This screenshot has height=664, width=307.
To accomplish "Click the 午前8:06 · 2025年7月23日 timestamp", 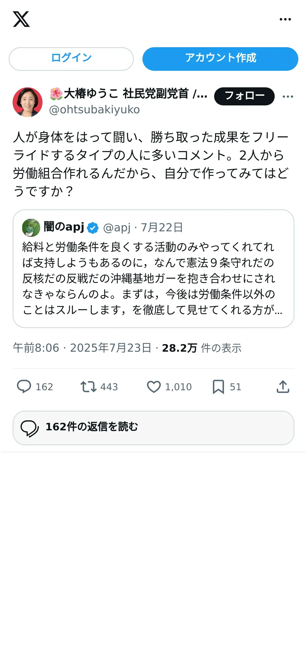I will (x=82, y=348).
